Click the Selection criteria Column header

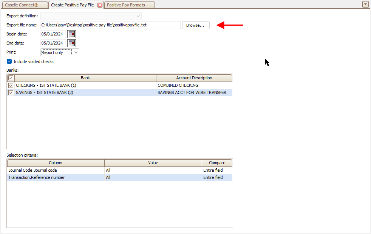pos(56,163)
